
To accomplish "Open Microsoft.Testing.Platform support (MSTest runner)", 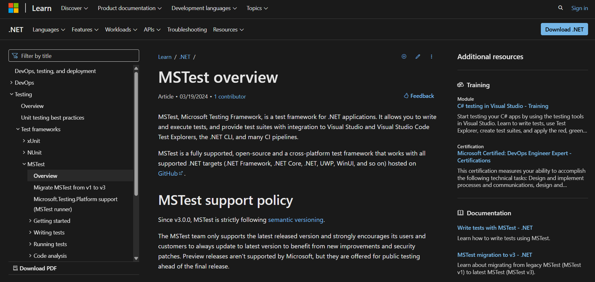I will tap(76, 204).
